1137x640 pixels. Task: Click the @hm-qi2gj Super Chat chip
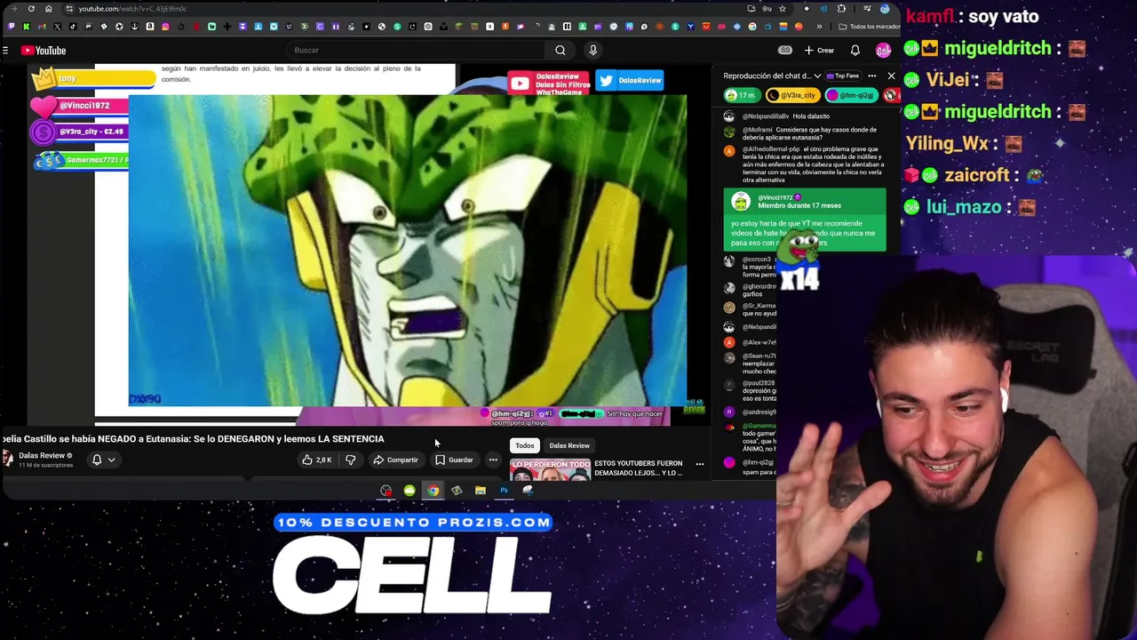tap(852, 95)
